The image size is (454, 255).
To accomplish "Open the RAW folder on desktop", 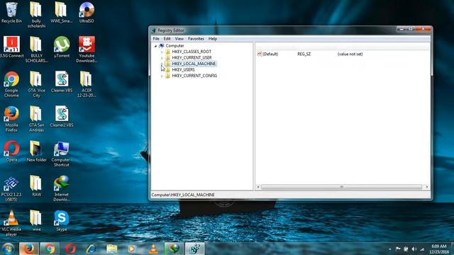I will point(36,186).
